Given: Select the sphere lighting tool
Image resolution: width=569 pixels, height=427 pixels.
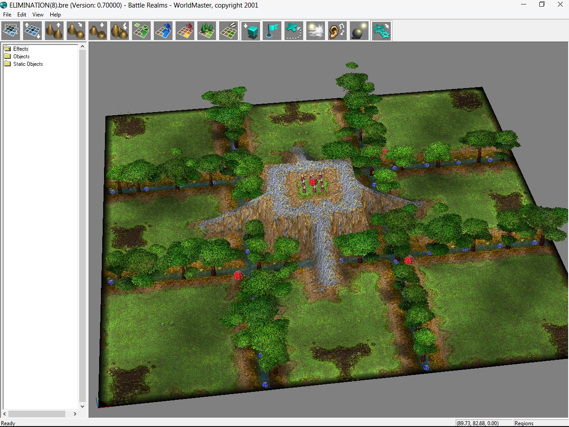Looking at the screenshot, I should pos(359,31).
